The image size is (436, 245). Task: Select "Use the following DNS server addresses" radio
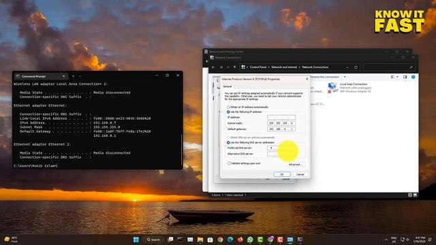[228, 142]
